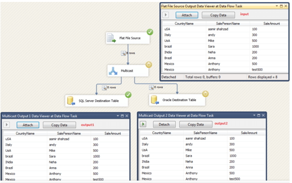Click yellow progress indicator on Multicast
The width and height of the screenshot is (292, 183).
click(148, 64)
